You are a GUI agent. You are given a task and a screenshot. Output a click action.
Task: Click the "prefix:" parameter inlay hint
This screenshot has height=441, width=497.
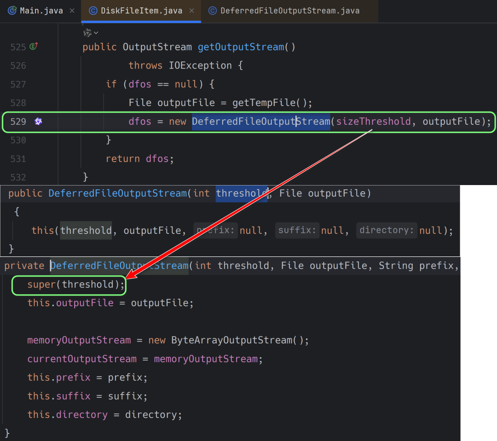215,231
